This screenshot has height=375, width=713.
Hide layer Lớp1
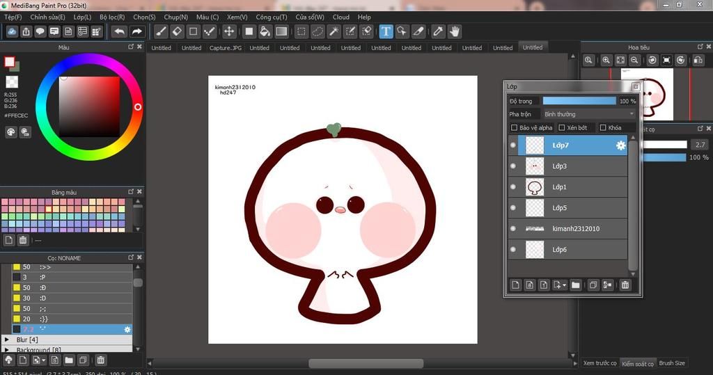point(513,187)
